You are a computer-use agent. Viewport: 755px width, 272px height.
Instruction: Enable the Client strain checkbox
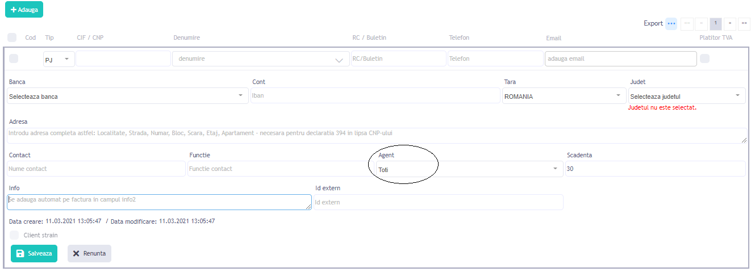[x=14, y=235]
